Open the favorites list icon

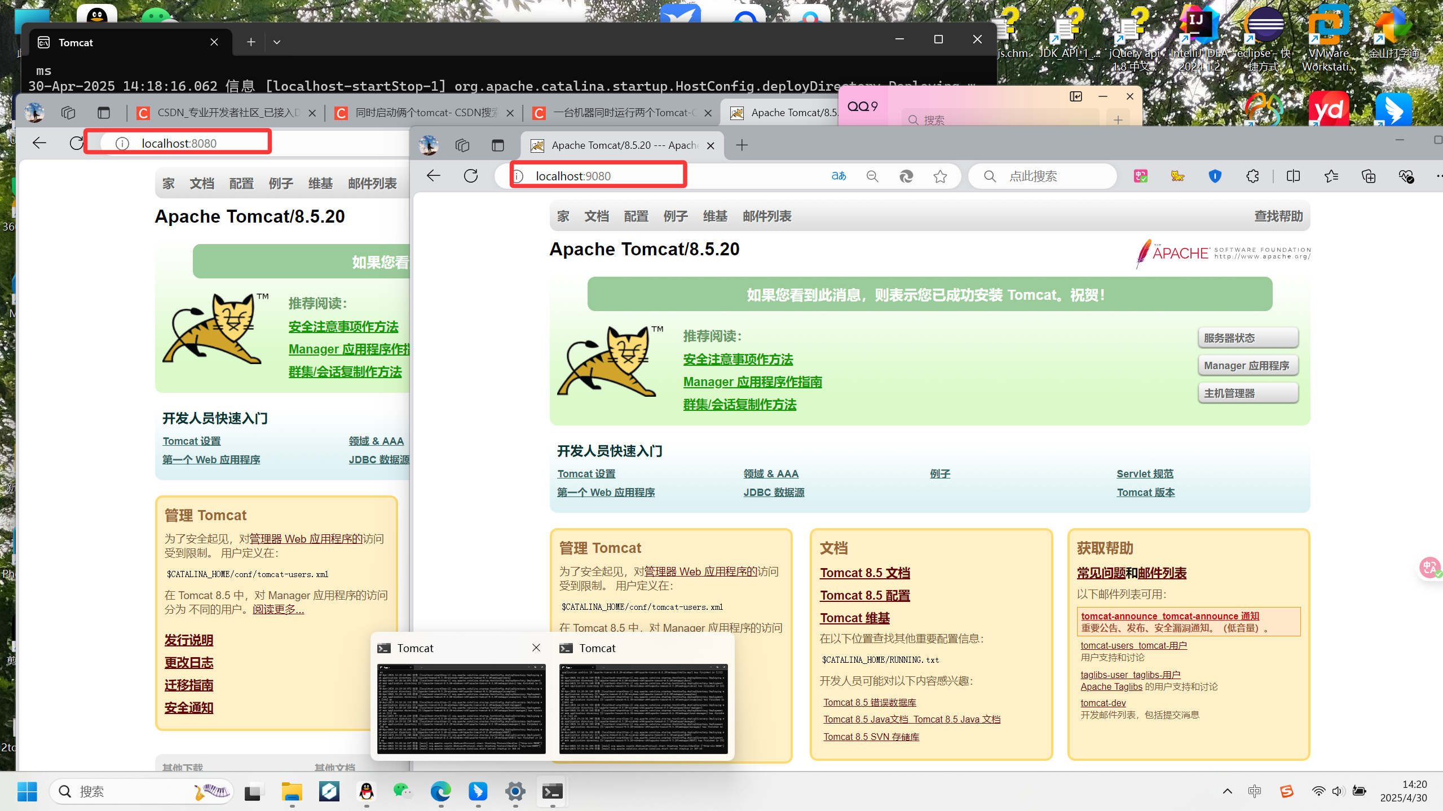[1331, 176]
